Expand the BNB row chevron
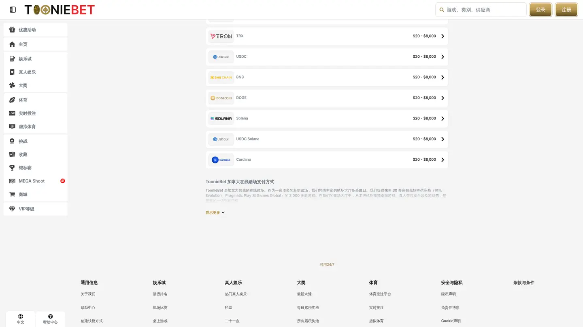 coord(443,78)
